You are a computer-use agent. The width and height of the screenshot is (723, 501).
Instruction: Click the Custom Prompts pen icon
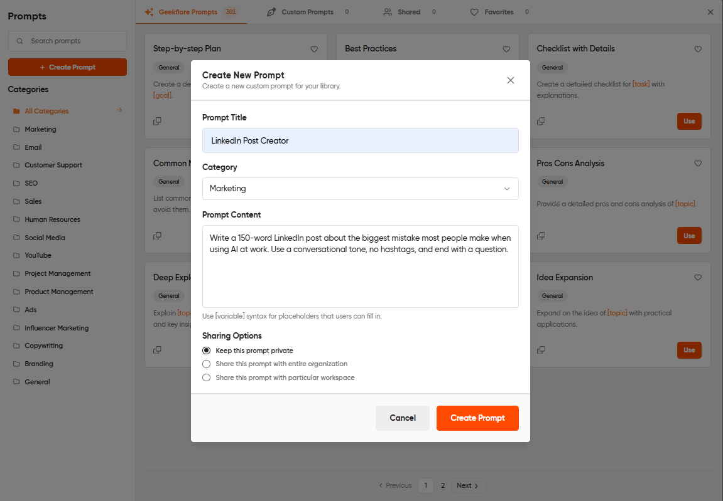[x=271, y=11]
